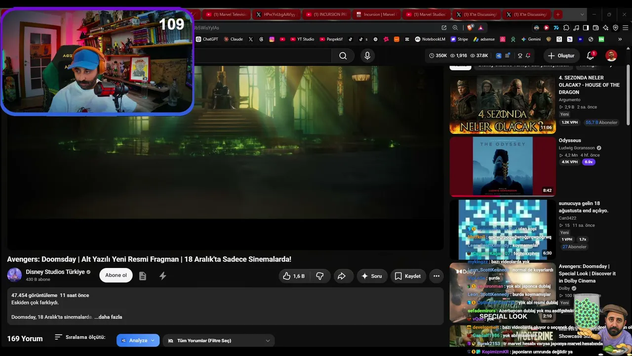Toggle the browser sidebar panel icon
The width and height of the screenshot is (632, 356).
(586, 28)
